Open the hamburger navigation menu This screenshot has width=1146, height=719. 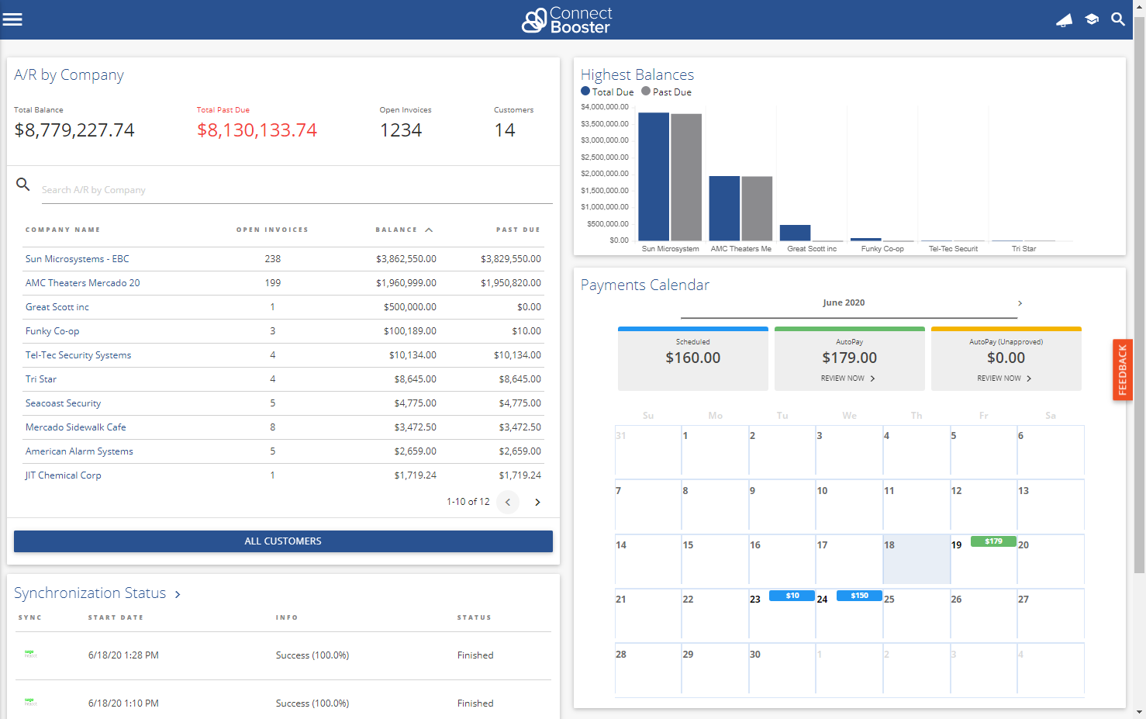click(12, 19)
